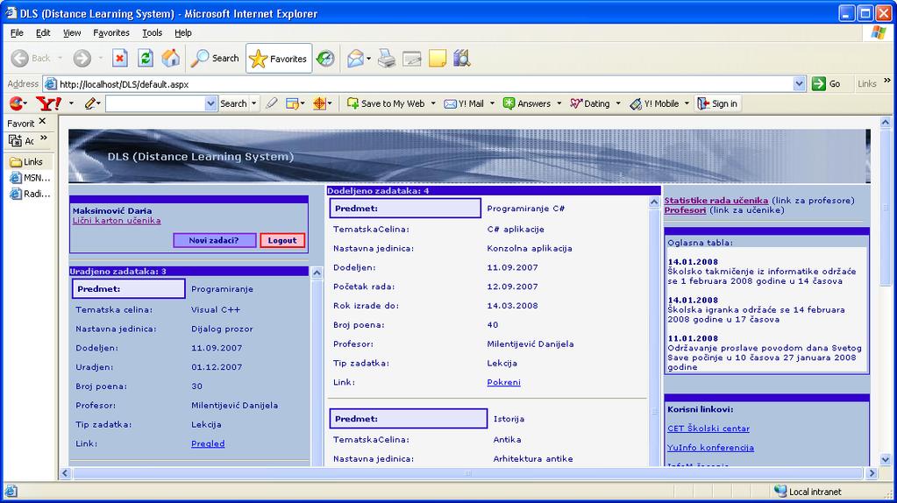The height and width of the screenshot is (503, 897).
Task: Refresh the page with green arrows icon
Action: pyautogui.click(x=146, y=59)
